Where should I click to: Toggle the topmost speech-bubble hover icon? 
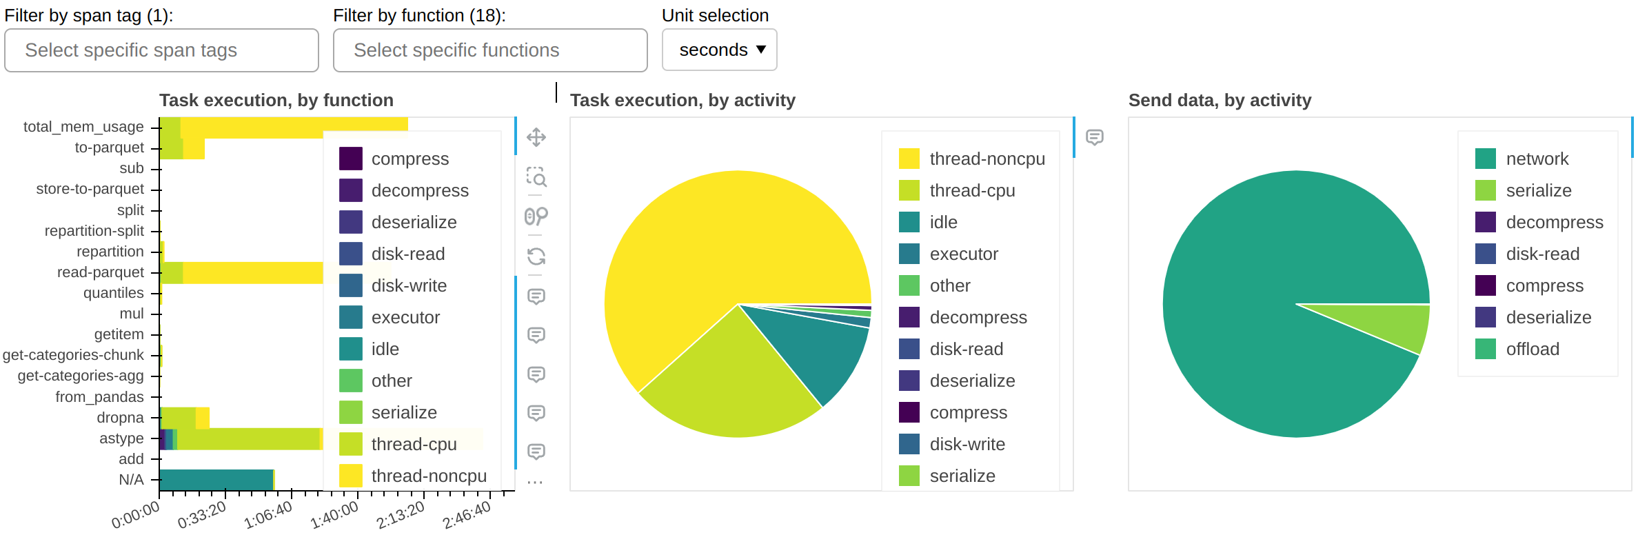point(537,296)
